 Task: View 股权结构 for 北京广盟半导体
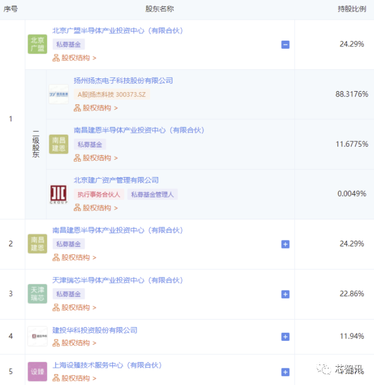(74, 58)
